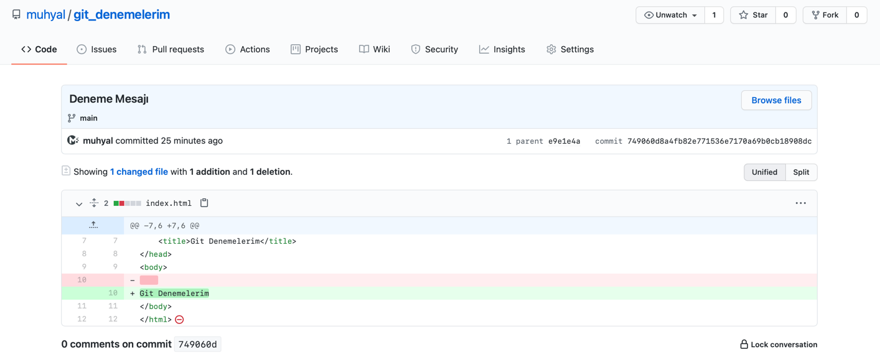This screenshot has height=357, width=880.
Task: Click the muhyal avatar image
Action: click(73, 141)
